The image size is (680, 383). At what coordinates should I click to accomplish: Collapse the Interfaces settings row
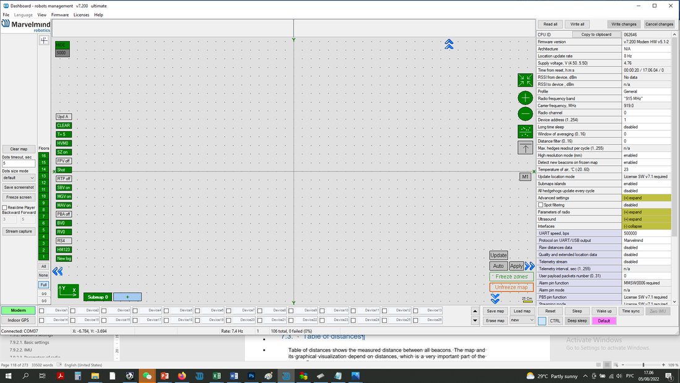pos(646,226)
